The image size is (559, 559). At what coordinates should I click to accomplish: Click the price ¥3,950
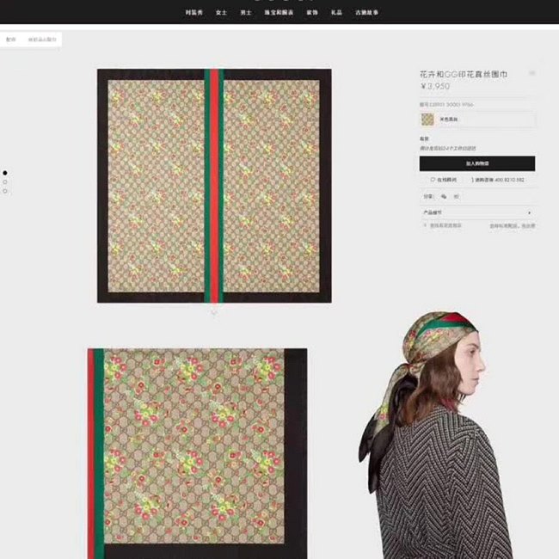[x=435, y=86]
